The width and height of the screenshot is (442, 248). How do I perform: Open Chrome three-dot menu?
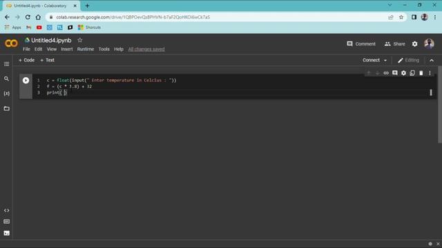point(435,17)
